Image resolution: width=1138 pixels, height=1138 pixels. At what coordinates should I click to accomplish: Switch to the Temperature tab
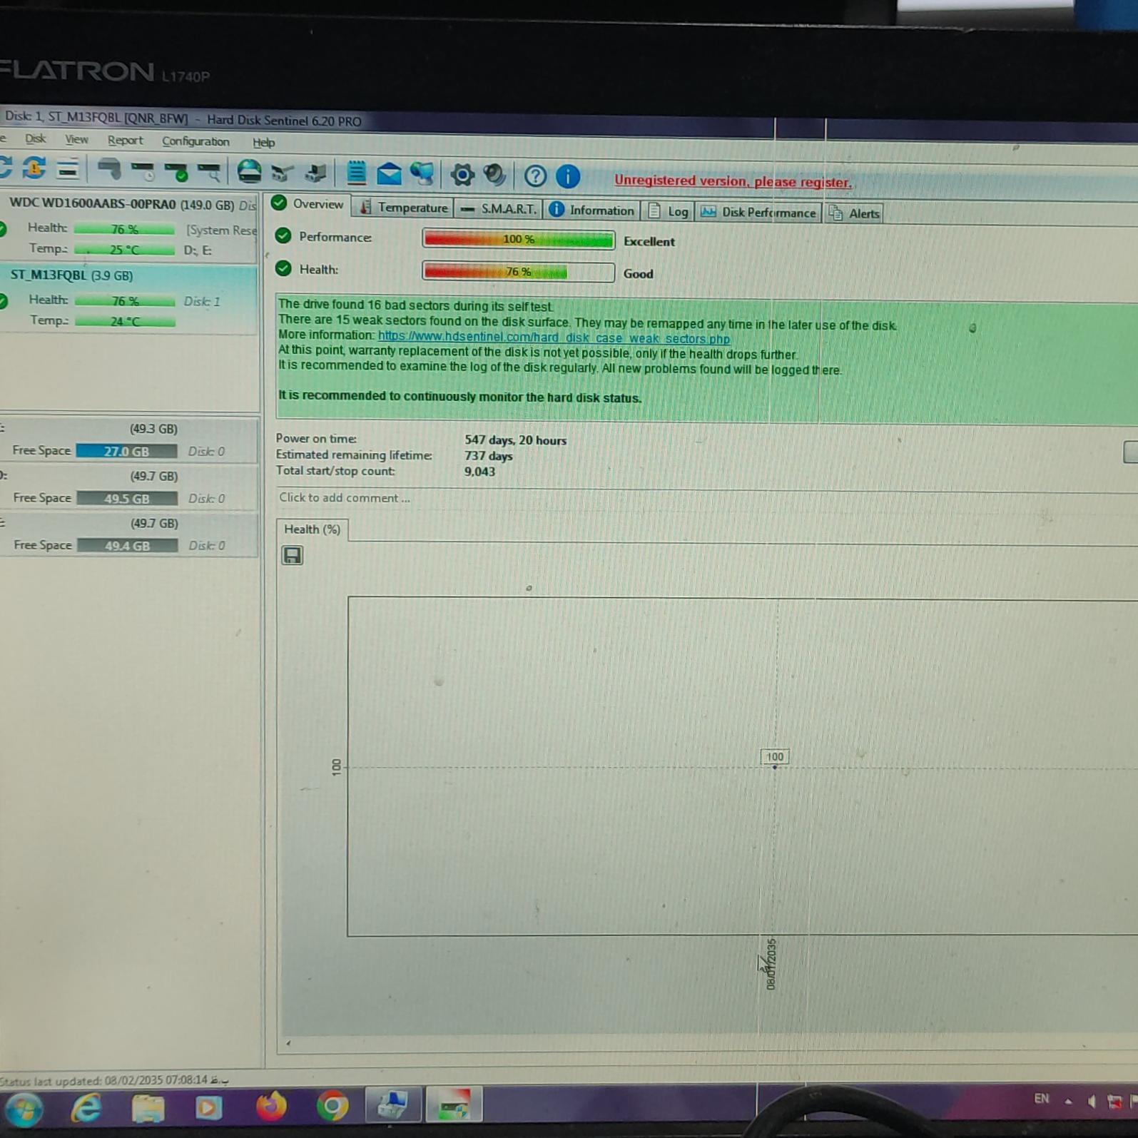point(405,208)
